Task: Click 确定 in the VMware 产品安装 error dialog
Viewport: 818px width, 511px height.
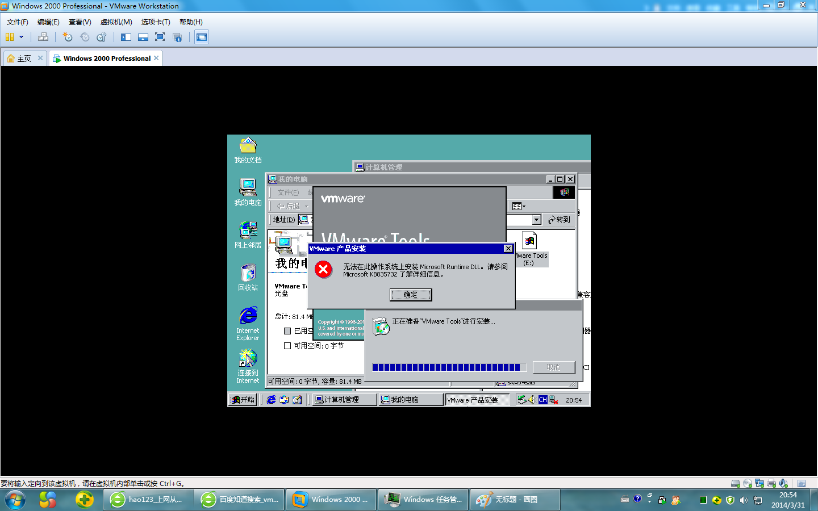Action: [x=411, y=295]
